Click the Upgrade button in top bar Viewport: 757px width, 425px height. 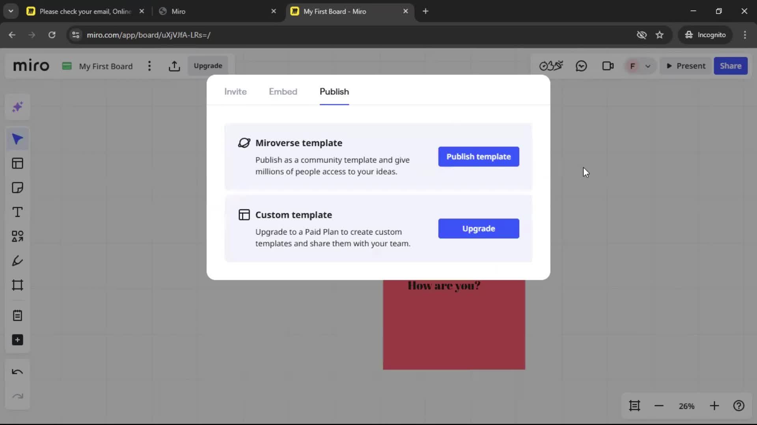208,66
